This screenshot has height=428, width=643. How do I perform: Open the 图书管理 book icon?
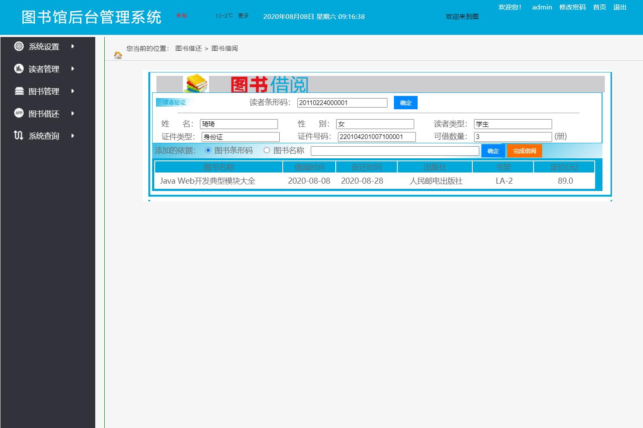[18, 91]
